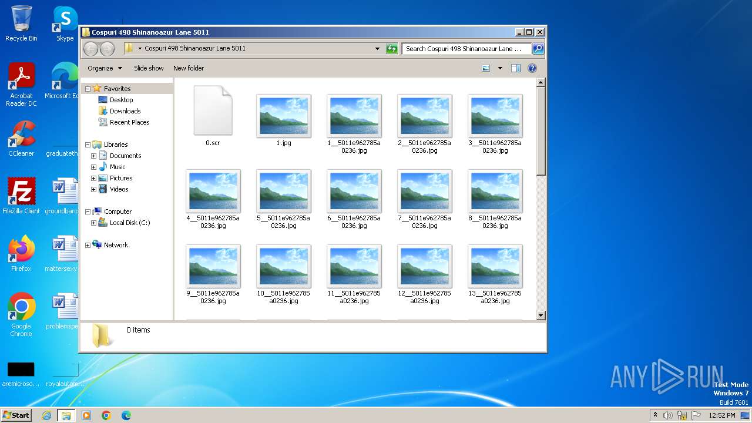
Task: Select Desktop in Favorites
Action: (121, 100)
